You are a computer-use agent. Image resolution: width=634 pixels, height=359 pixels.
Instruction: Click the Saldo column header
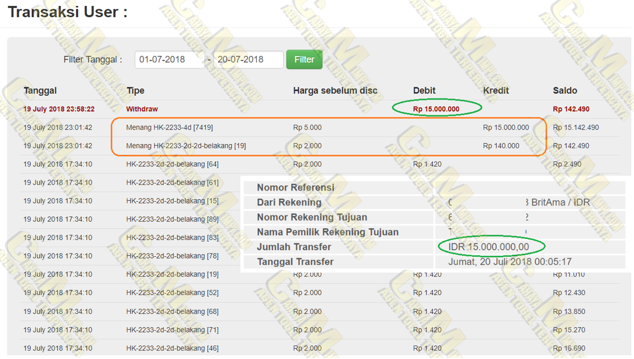click(565, 90)
